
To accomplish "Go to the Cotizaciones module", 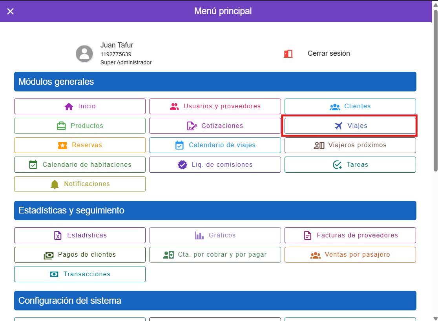I will click(x=215, y=126).
